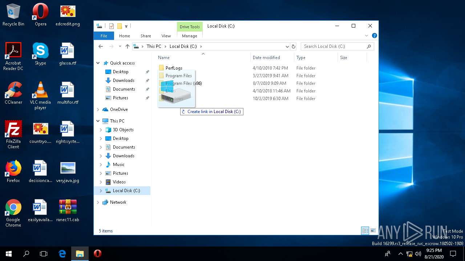Viewport: 465px width, 261px height.
Task: Expand the OneDrive tree node
Action: point(98,109)
